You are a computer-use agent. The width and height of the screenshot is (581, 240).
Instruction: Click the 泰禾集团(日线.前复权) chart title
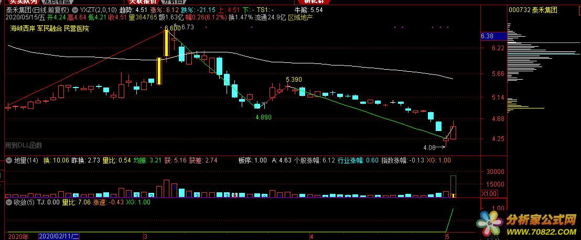pyautogui.click(x=37, y=10)
